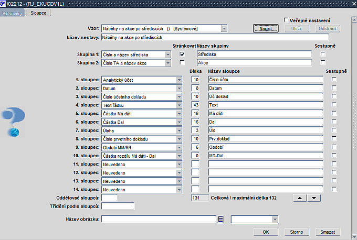This screenshot has width=357, height=240.
Task: Enable Stránkovat for Skupina 2
Action: coord(182,62)
